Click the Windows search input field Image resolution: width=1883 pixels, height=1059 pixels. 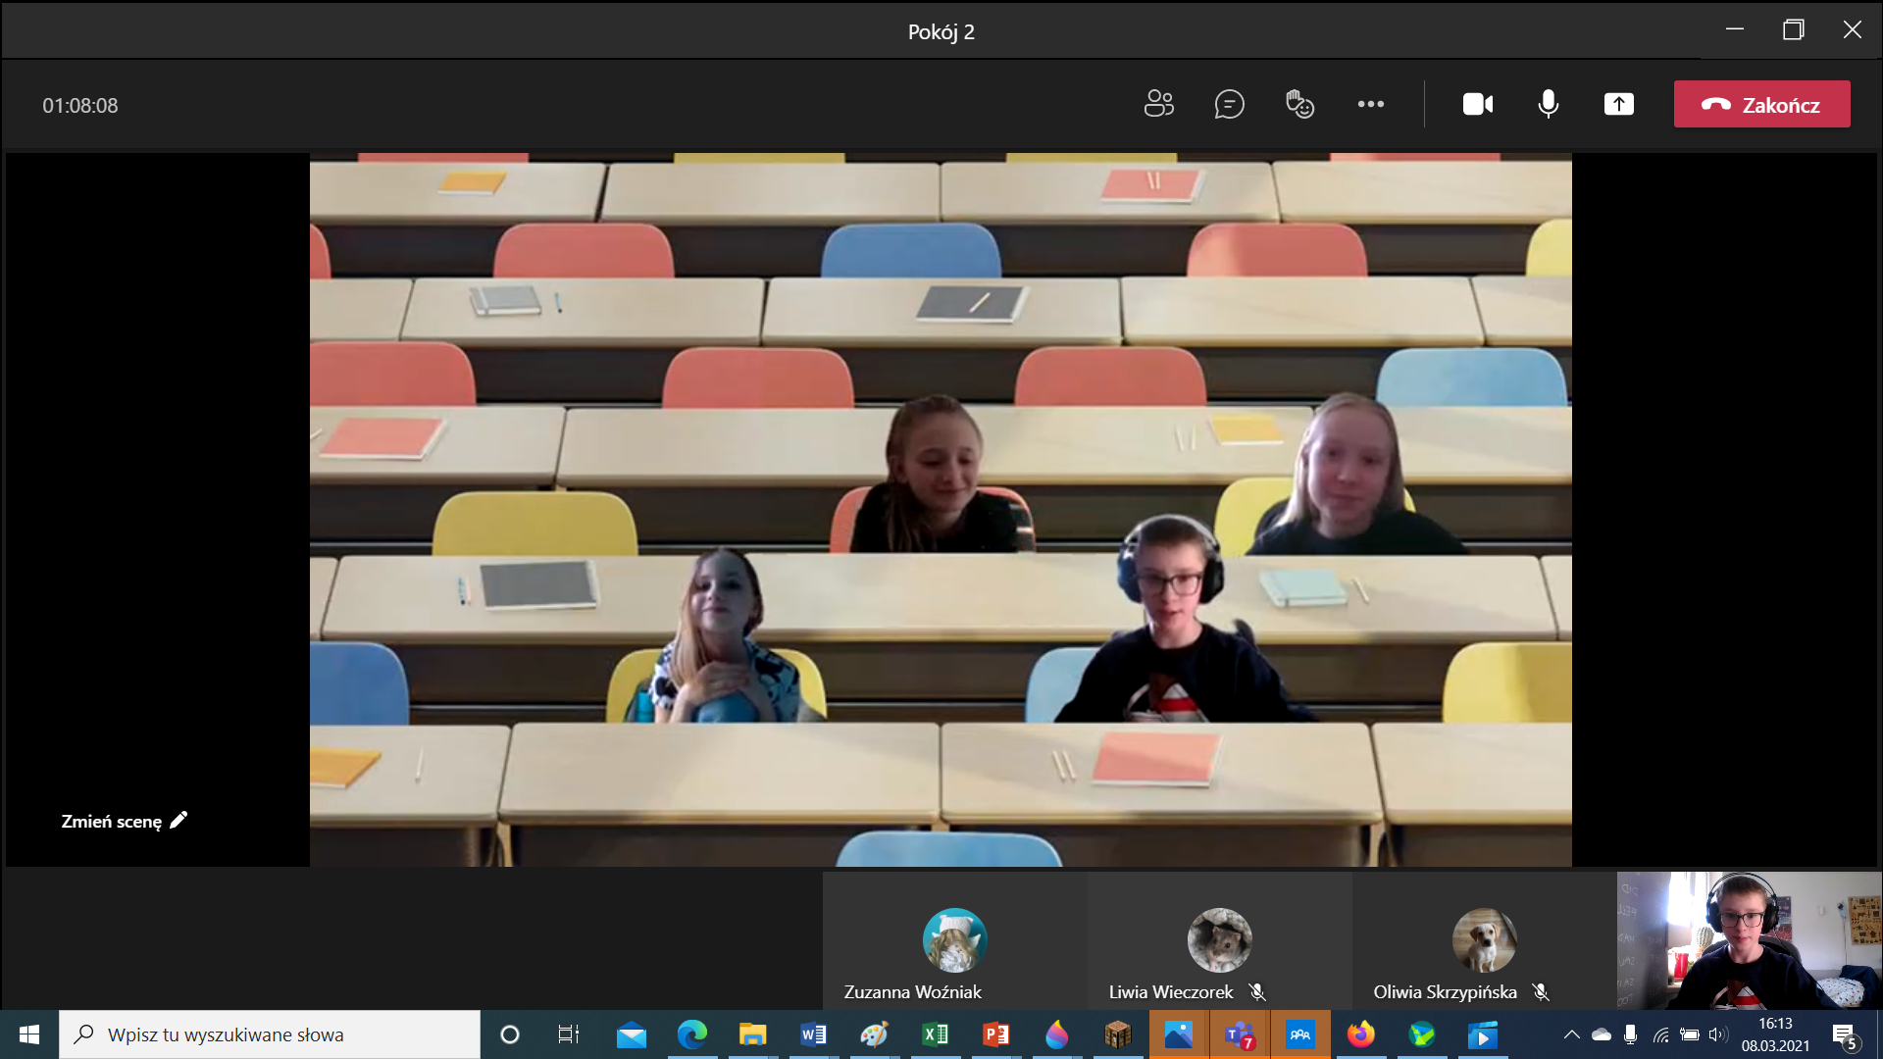(270, 1034)
